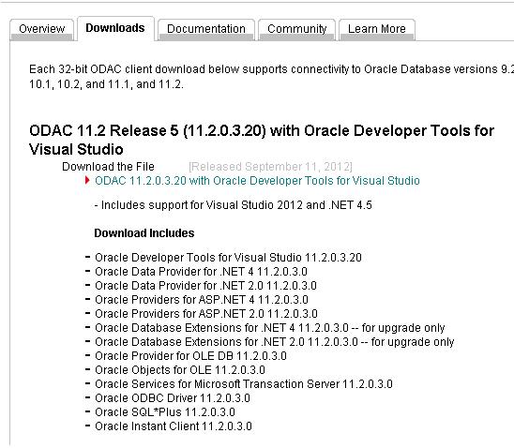Screen dimensions: 514x448
Task: Open the Learn More tab
Action: [x=377, y=29]
